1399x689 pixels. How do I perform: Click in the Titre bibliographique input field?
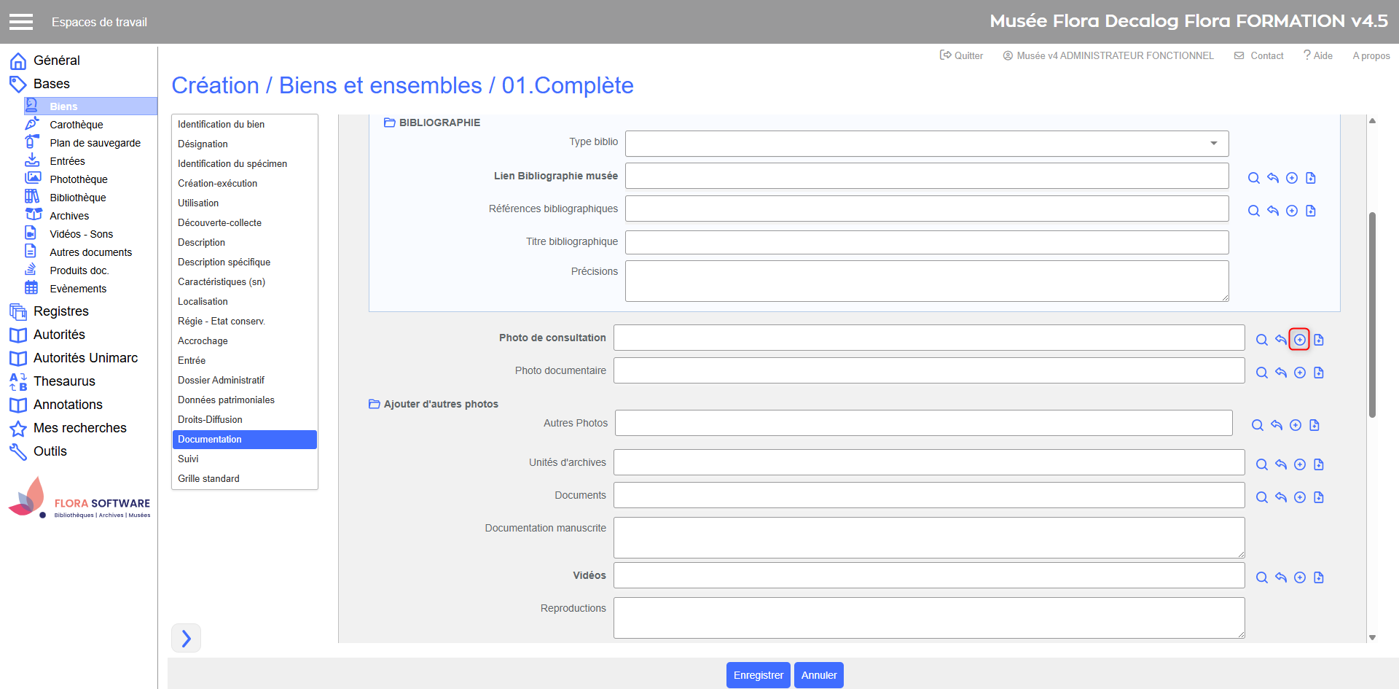(x=926, y=242)
